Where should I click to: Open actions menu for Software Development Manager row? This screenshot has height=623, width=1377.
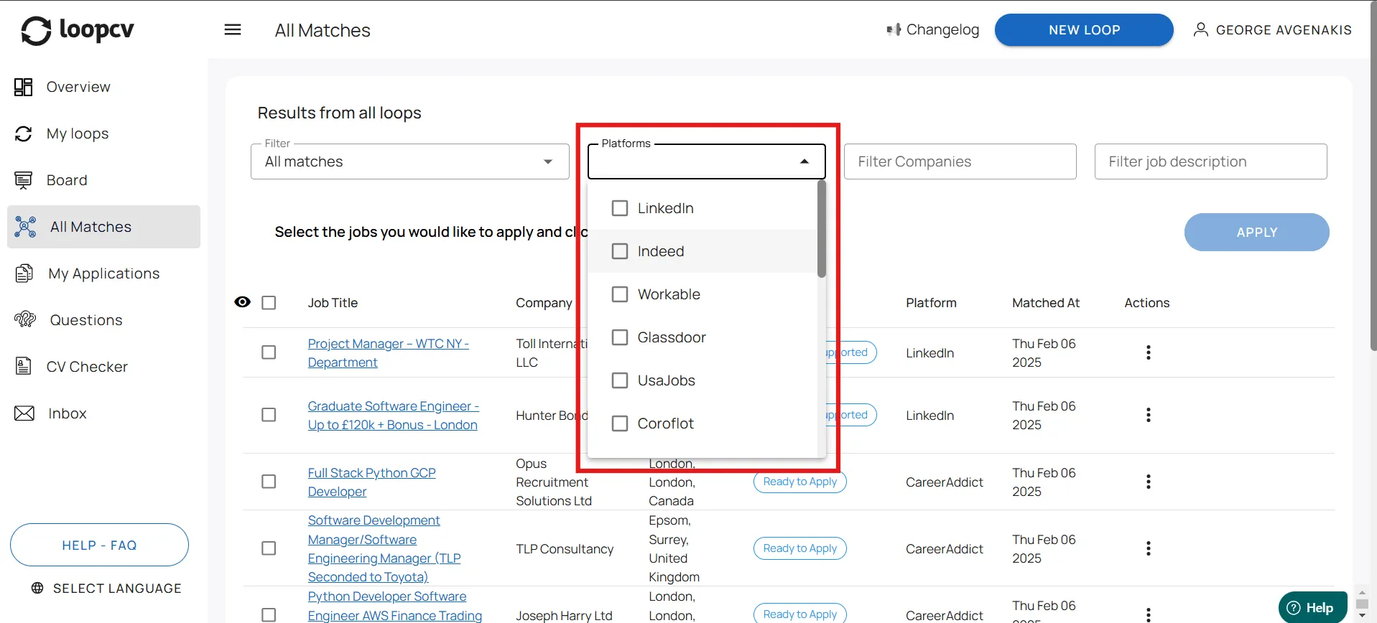pyautogui.click(x=1149, y=548)
